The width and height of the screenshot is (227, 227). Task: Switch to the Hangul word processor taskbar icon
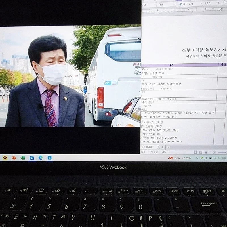click(x=49, y=158)
